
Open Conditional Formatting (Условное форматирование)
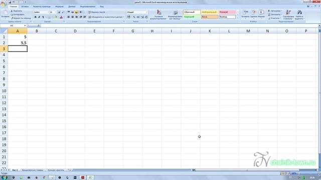tap(159, 14)
